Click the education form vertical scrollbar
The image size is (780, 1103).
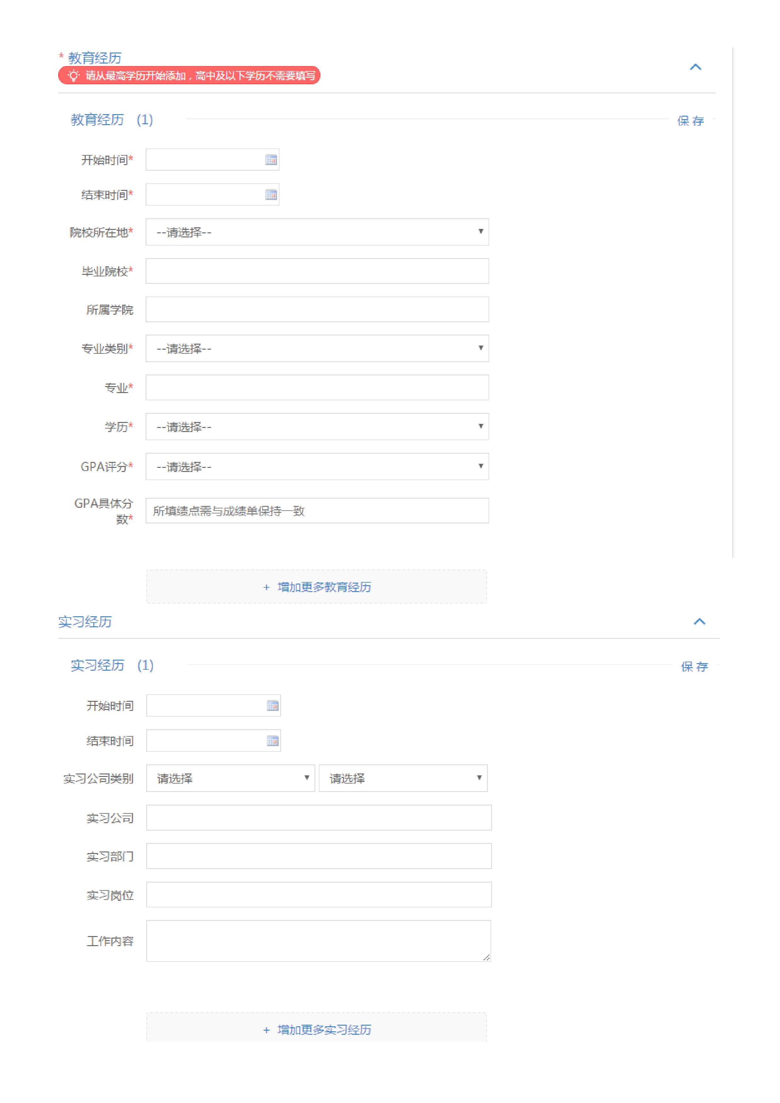[x=733, y=303]
